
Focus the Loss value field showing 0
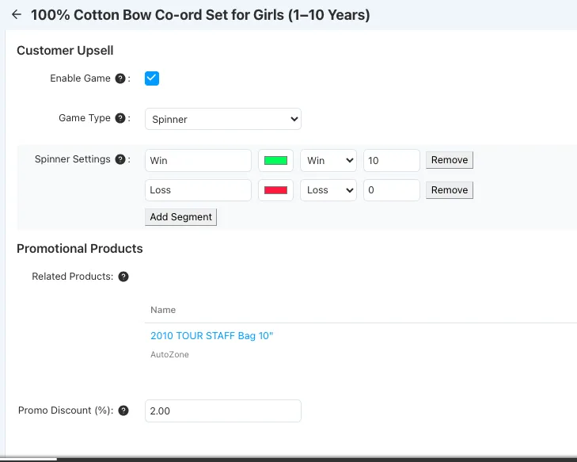392,190
